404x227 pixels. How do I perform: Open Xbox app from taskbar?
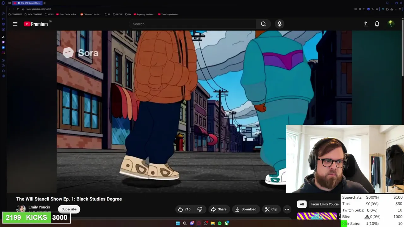click(227, 224)
